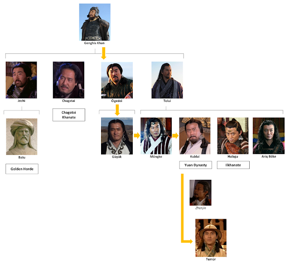Image resolution: width=290 pixels, height=264 pixels.
Task: Select the Ilkhanate label box
Action: tap(233, 165)
